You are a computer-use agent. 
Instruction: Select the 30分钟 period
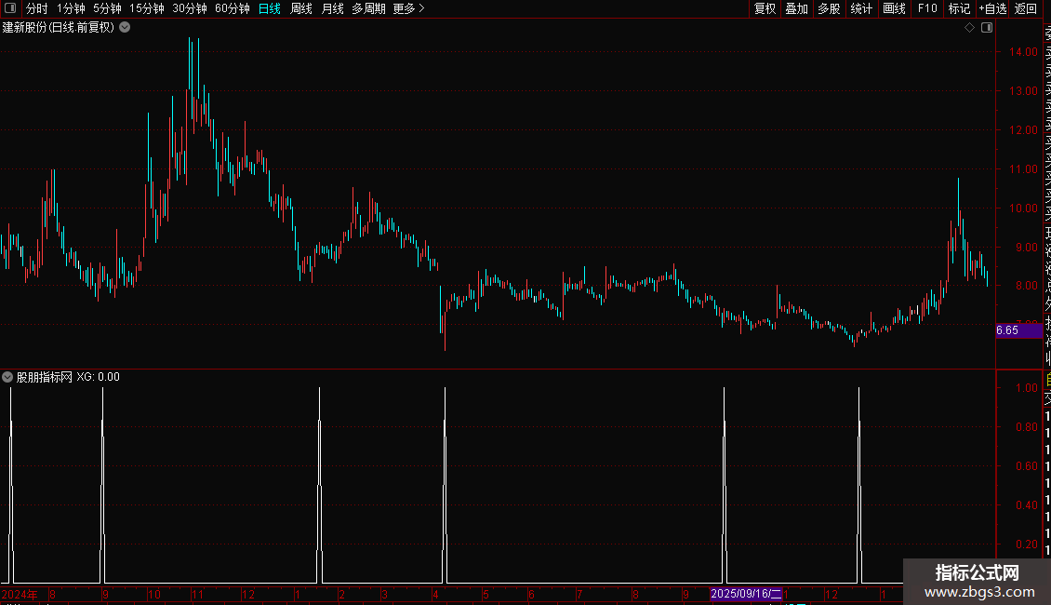pyautogui.click(x=190, y=8)
